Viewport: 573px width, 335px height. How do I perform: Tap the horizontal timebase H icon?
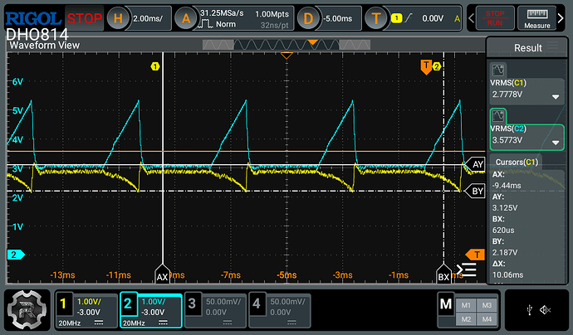120,17
